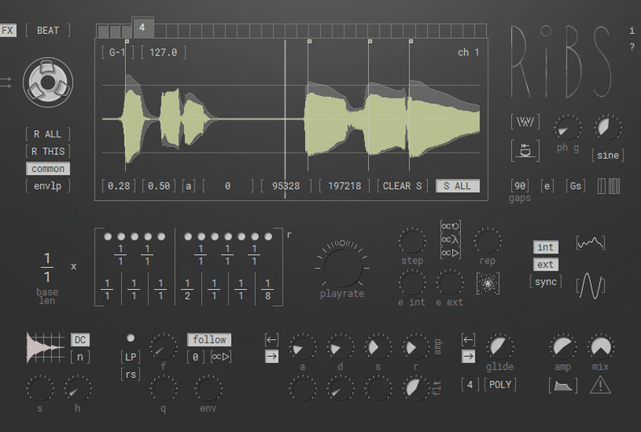
Task: Click the 1/8 sequencer step fraction
Action: click(x=268, y=289)
